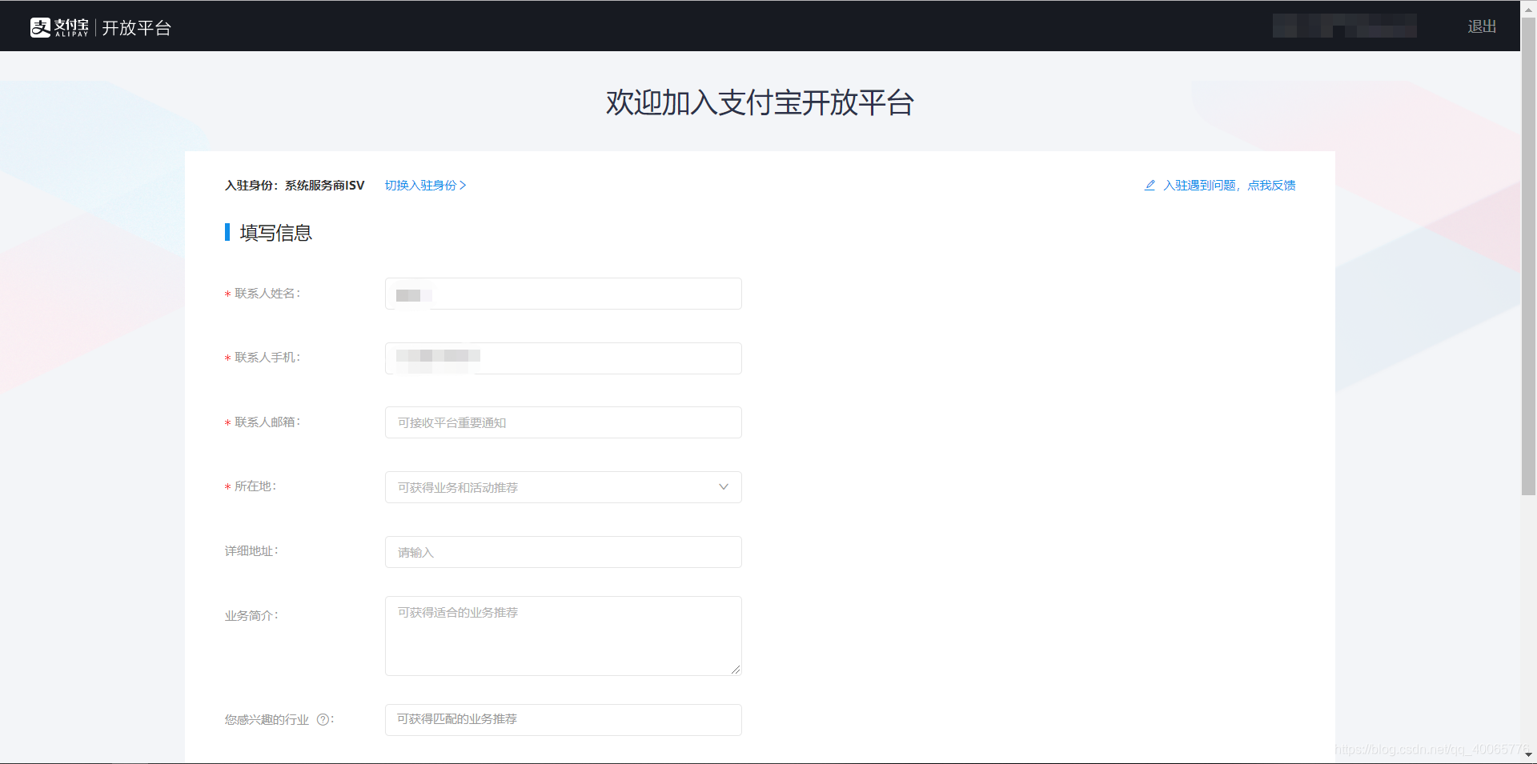Click the pencil feedback icon
Image resolution: width=1537 pixels, height=764 pixels.
point(1150,185)
